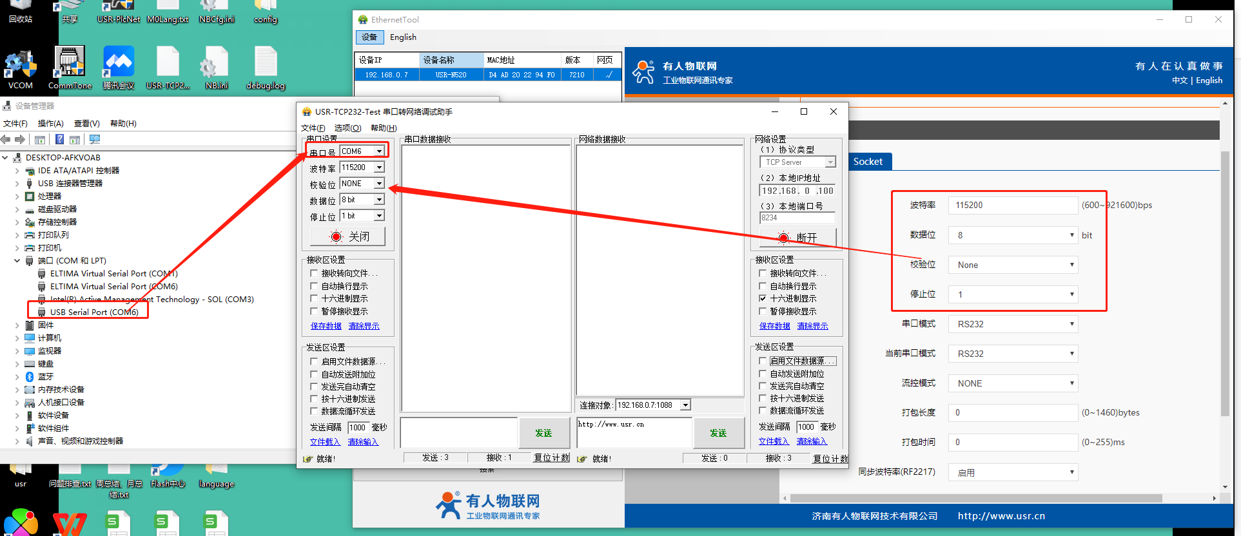Click the EthernetTool title bar app icon
The width and height of the screenshot is (1241, 536).
click(x=363, y=20)
